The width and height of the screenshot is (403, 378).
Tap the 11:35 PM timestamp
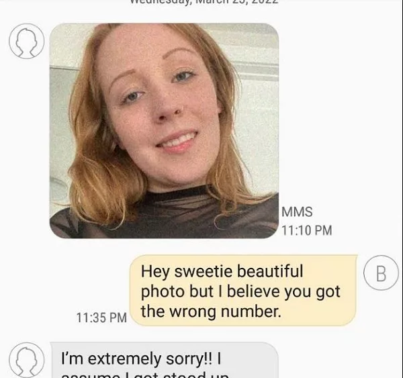pos(102,318)
